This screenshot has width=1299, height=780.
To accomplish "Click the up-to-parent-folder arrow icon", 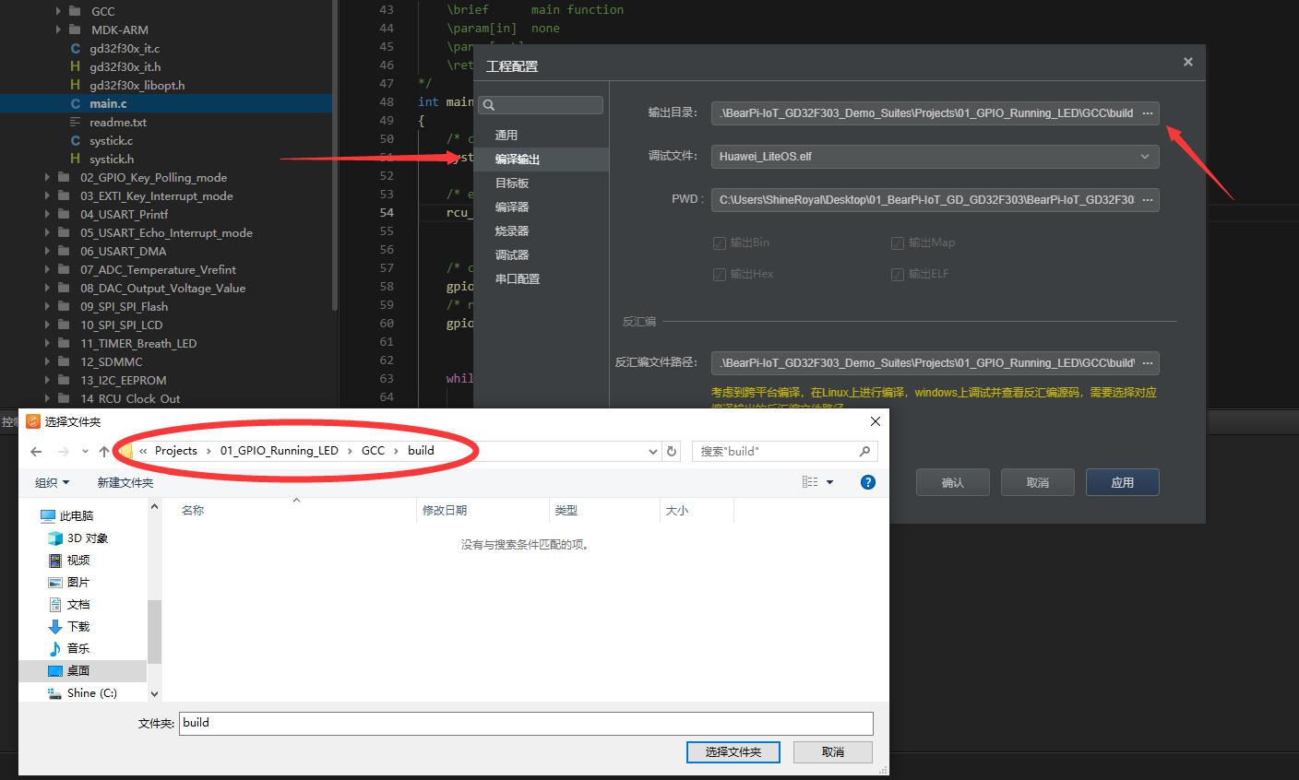I will click(x=103, y=451).
